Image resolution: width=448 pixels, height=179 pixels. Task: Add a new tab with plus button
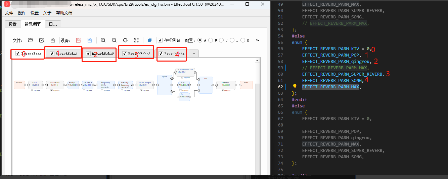tap(193, 54)
